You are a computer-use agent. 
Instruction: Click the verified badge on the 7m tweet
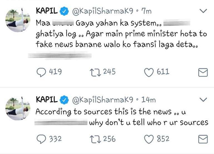pyautogui.click(x=64, y=11)
